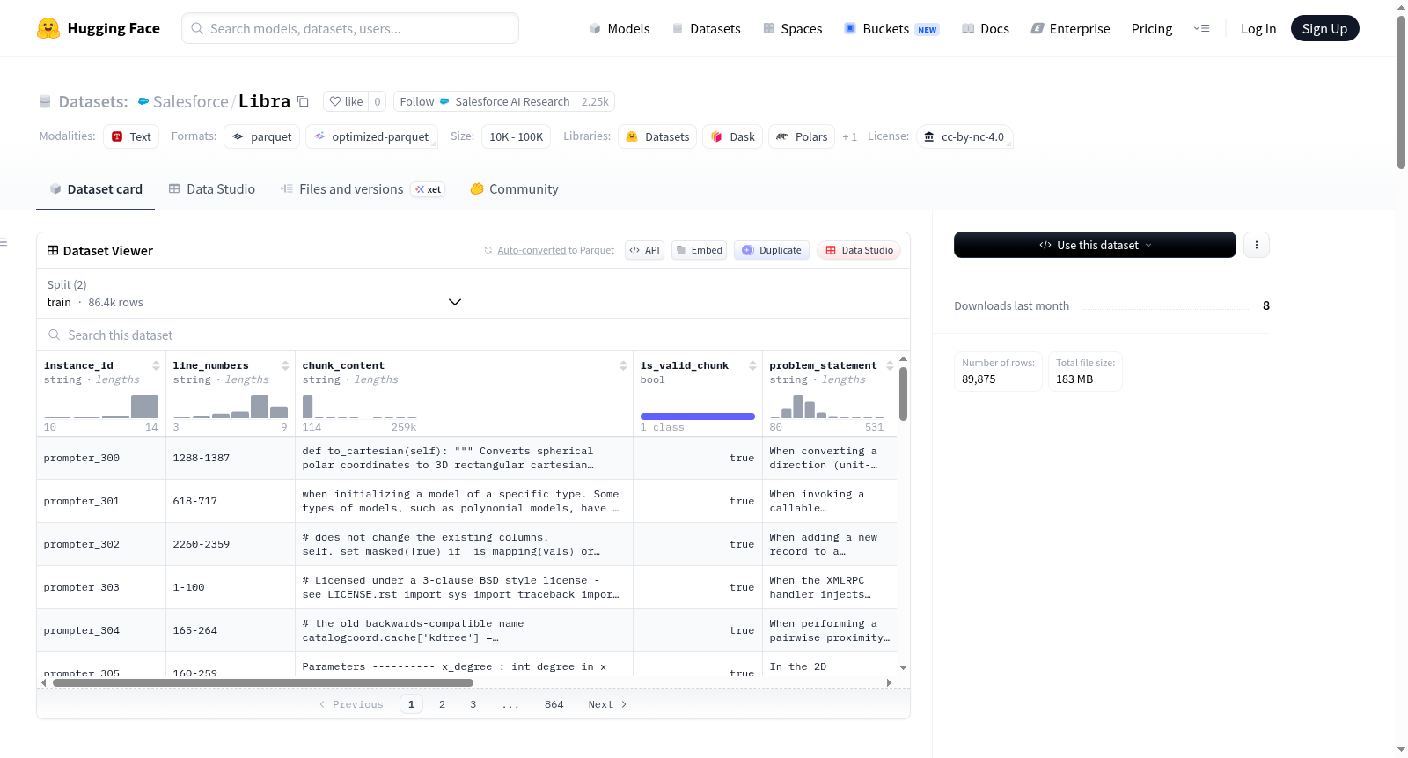Click the 2.25k followers count

coord(595,101)
